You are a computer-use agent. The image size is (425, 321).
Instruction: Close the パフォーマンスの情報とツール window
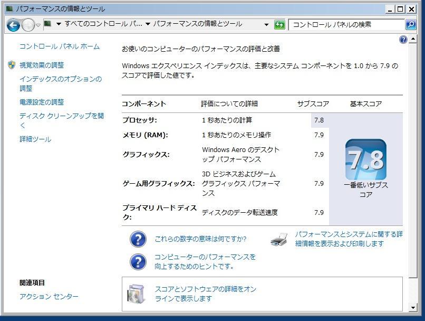coord(411,9)
